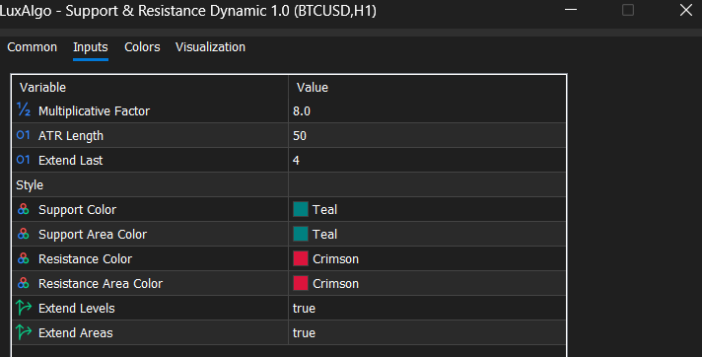
Task: Click the Crimson text for Resistance Color
Action: [335, 259]
